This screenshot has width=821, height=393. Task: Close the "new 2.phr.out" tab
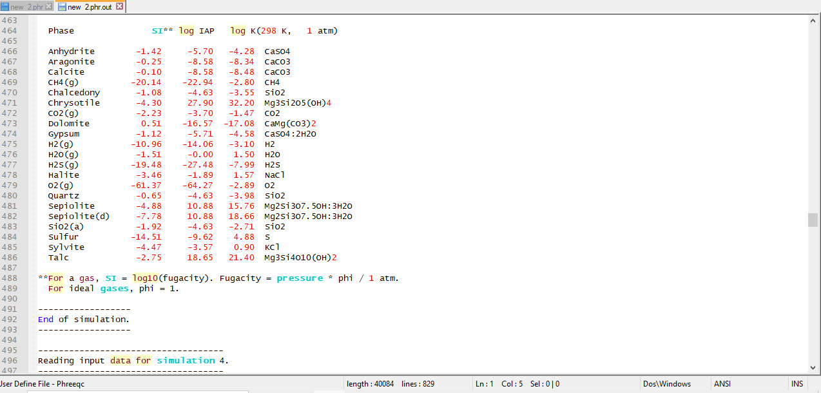(119, 6)
